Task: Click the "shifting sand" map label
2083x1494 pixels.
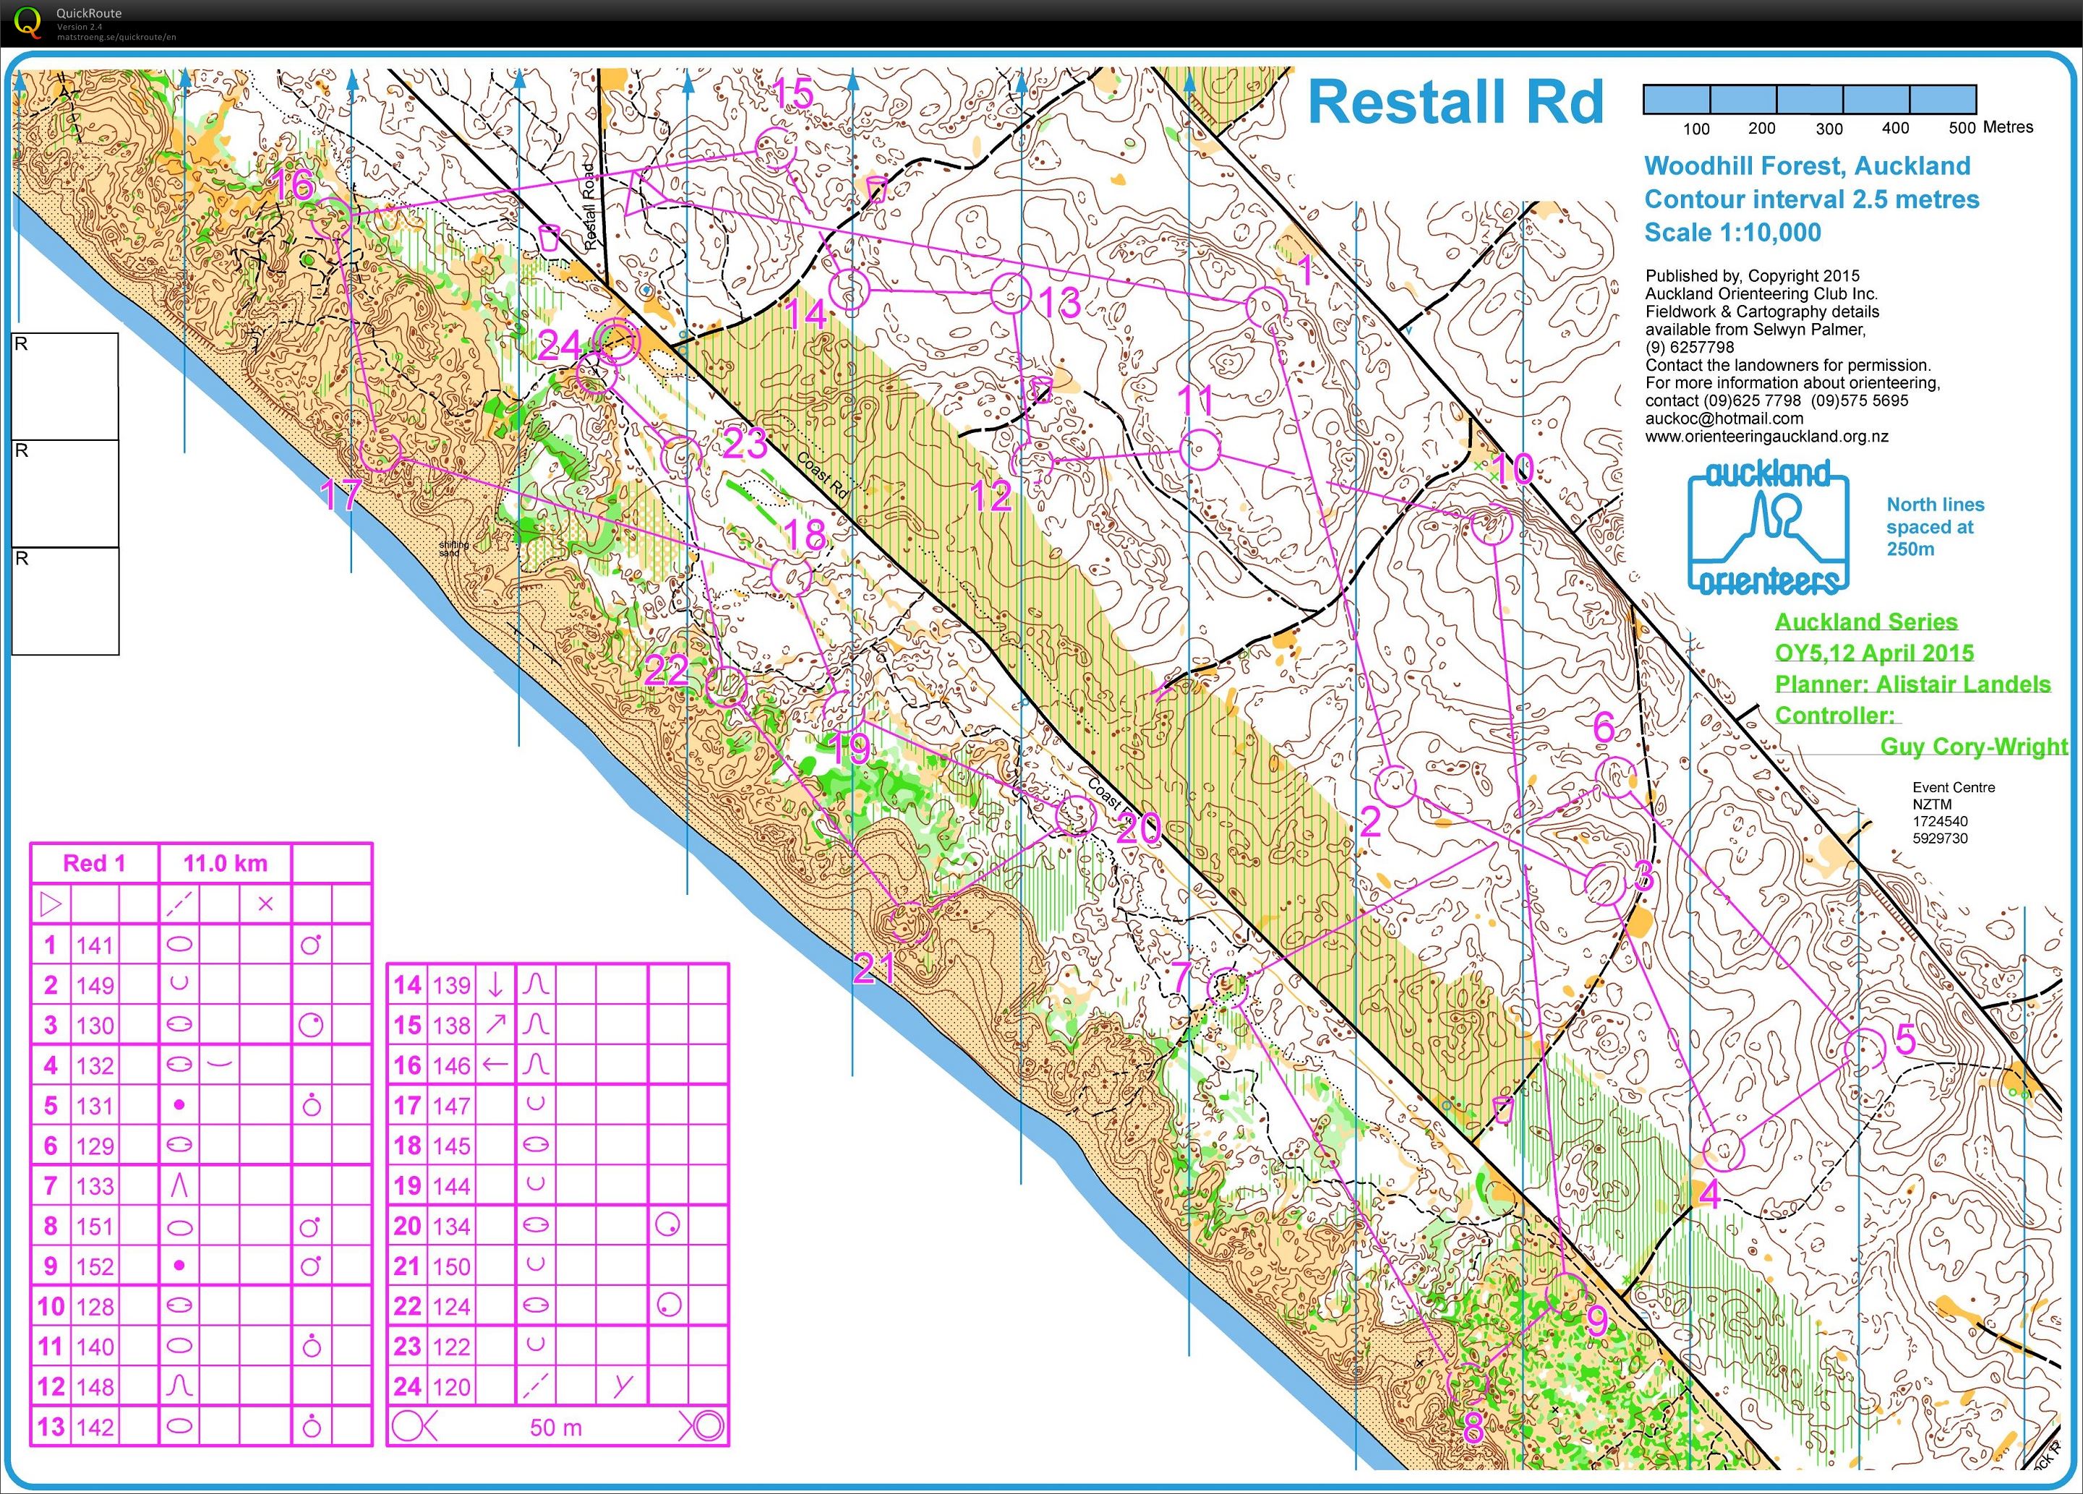Action: [454, 548]
